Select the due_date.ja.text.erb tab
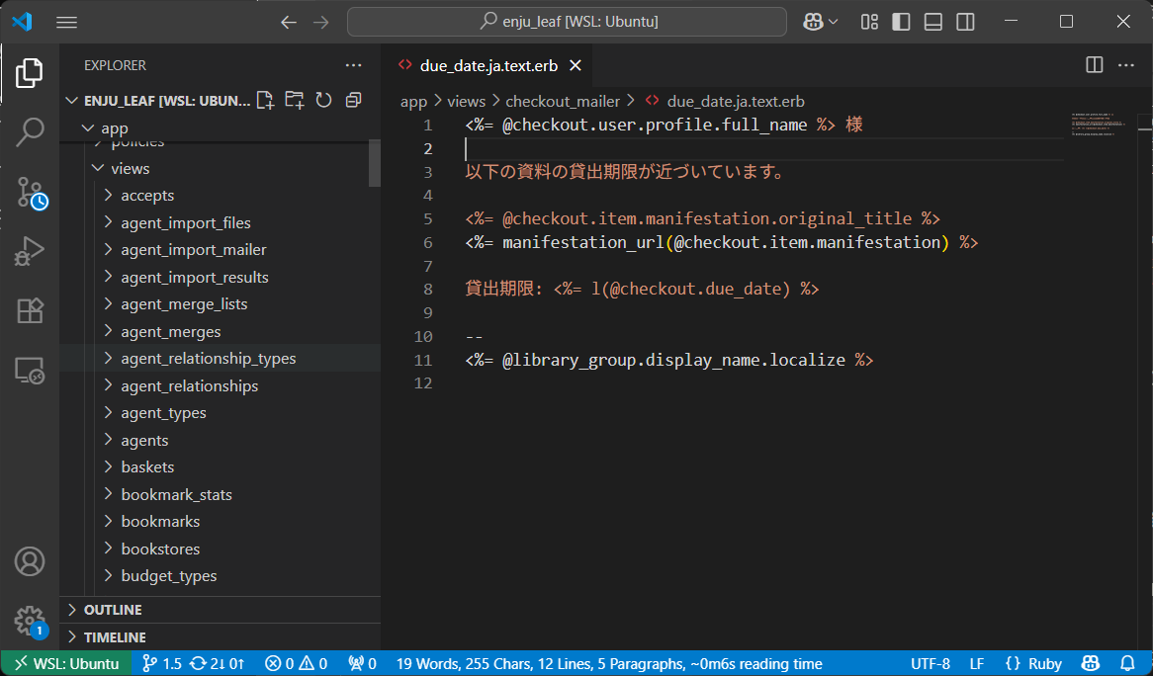The height and width of the screenshot is (676, 1153). [x=488, y=65]
